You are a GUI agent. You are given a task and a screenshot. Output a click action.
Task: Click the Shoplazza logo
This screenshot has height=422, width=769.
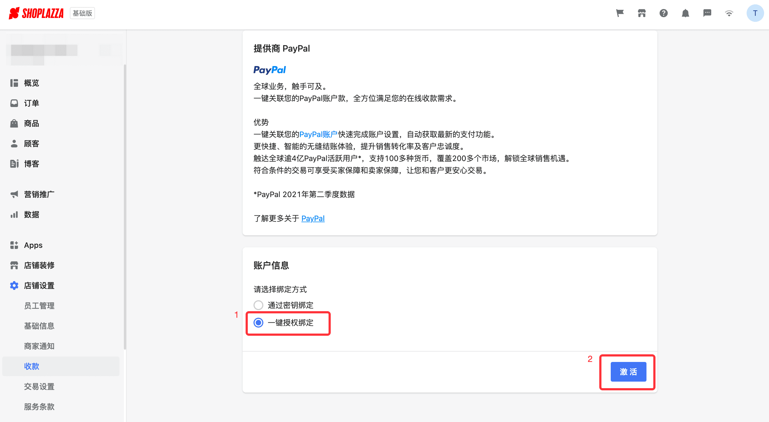click(36, 13)
